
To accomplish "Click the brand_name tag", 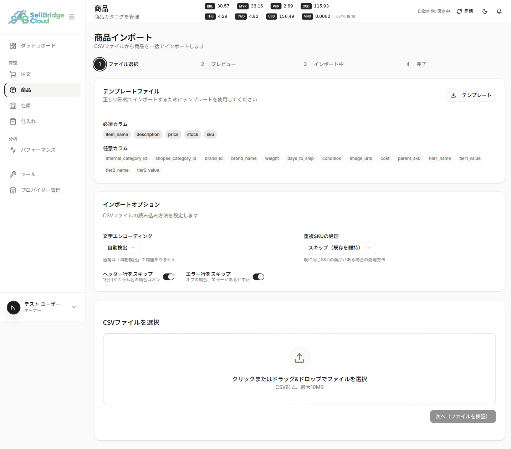I will point(244,158).
